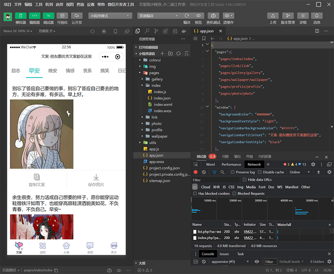Toggle console live expression eye

[257, 262]
